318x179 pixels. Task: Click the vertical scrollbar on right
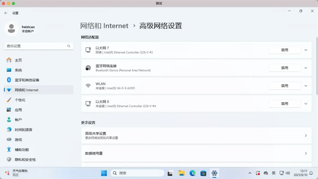(x=317, y=65)
